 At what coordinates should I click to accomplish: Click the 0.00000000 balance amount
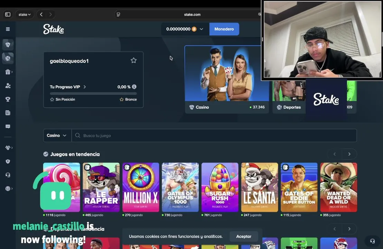178,29
